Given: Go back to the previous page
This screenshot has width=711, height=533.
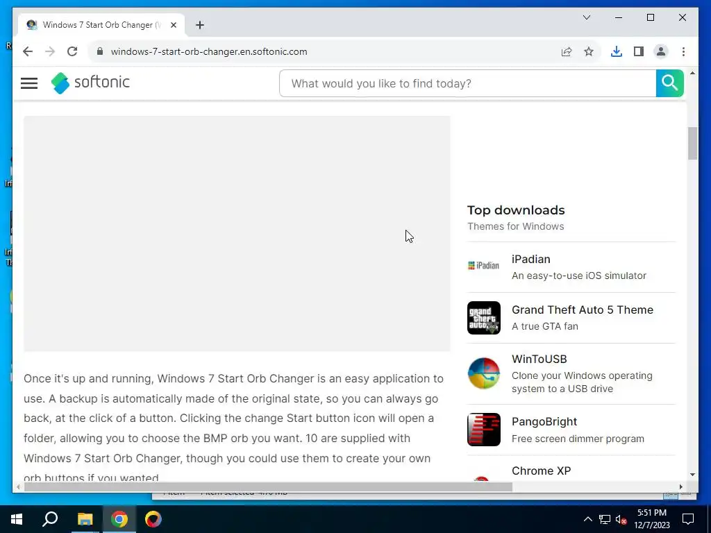Looking at the screenshot, I should pos(28,51).
